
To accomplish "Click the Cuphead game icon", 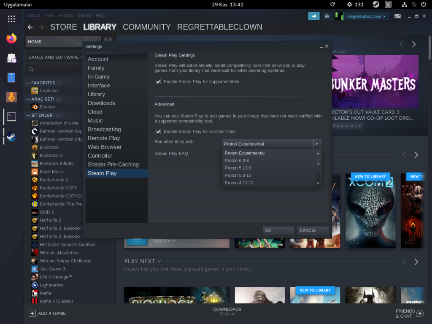I will [x=35, y=91].
